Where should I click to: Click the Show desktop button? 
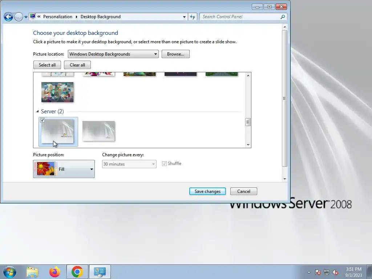(x=369, y=272)
